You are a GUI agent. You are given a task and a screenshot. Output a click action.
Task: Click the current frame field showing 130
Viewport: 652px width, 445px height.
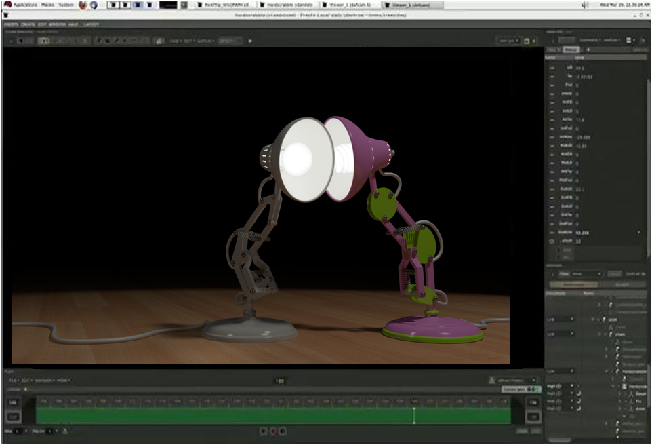click(279, 381)
